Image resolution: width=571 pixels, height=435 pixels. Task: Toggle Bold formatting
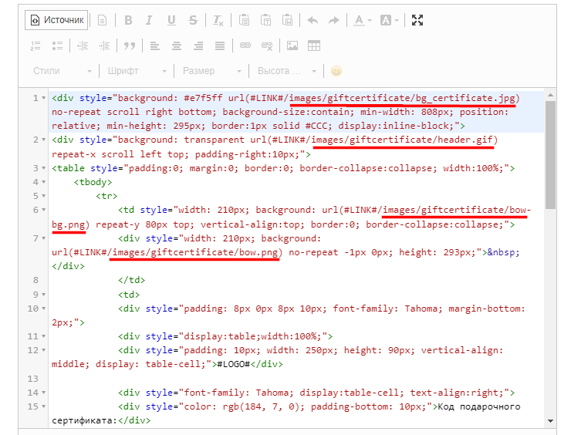(x=128, y=20)
